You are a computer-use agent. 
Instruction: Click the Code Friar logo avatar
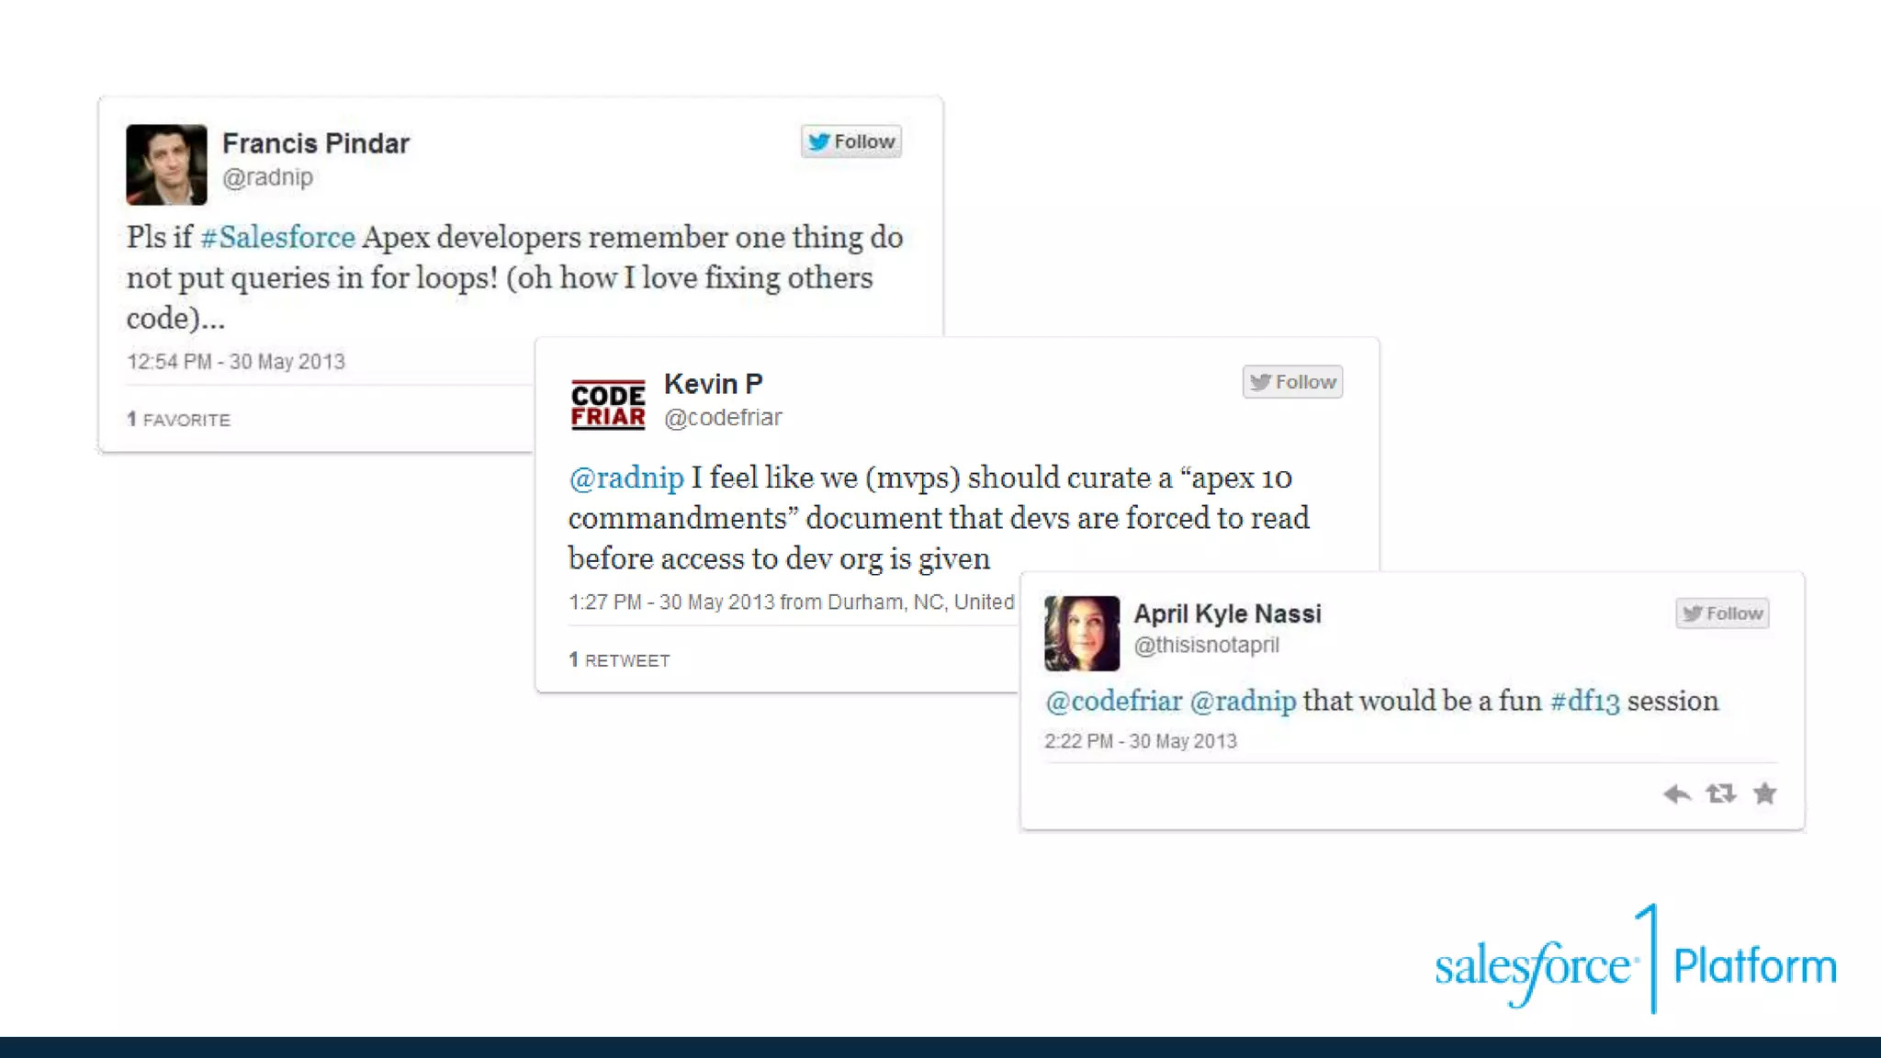coord(607,405)
